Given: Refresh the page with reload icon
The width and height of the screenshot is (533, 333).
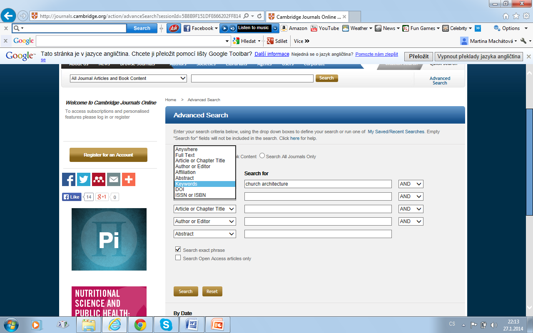Looking at the screenshot, I should coord(260,16).
